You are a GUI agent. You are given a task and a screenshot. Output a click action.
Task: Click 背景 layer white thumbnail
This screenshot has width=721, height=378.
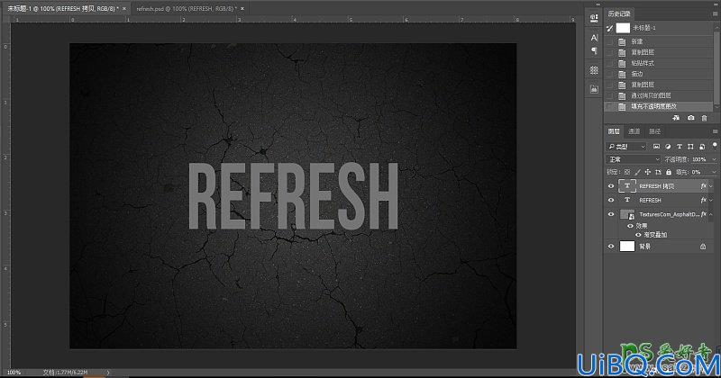[627, 247]
